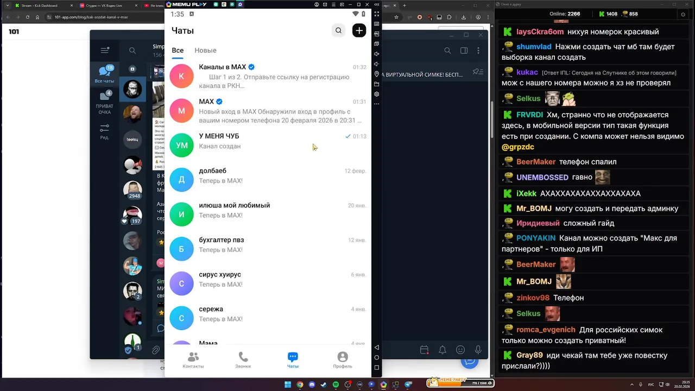Click Telegram chat search icon top right
The width and height of the screenshot is (695, 391).
coord(447,51)
